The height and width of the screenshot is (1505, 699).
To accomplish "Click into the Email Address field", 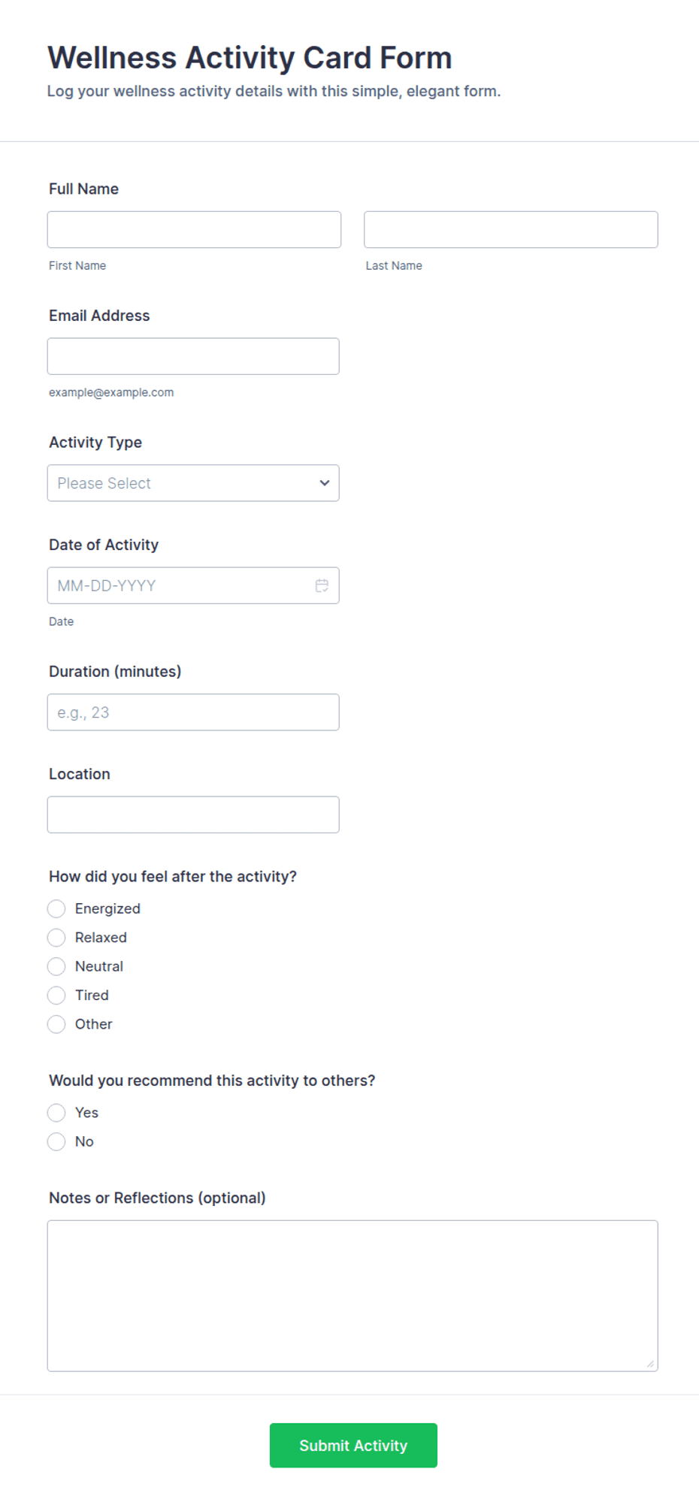I will (193, 356).
